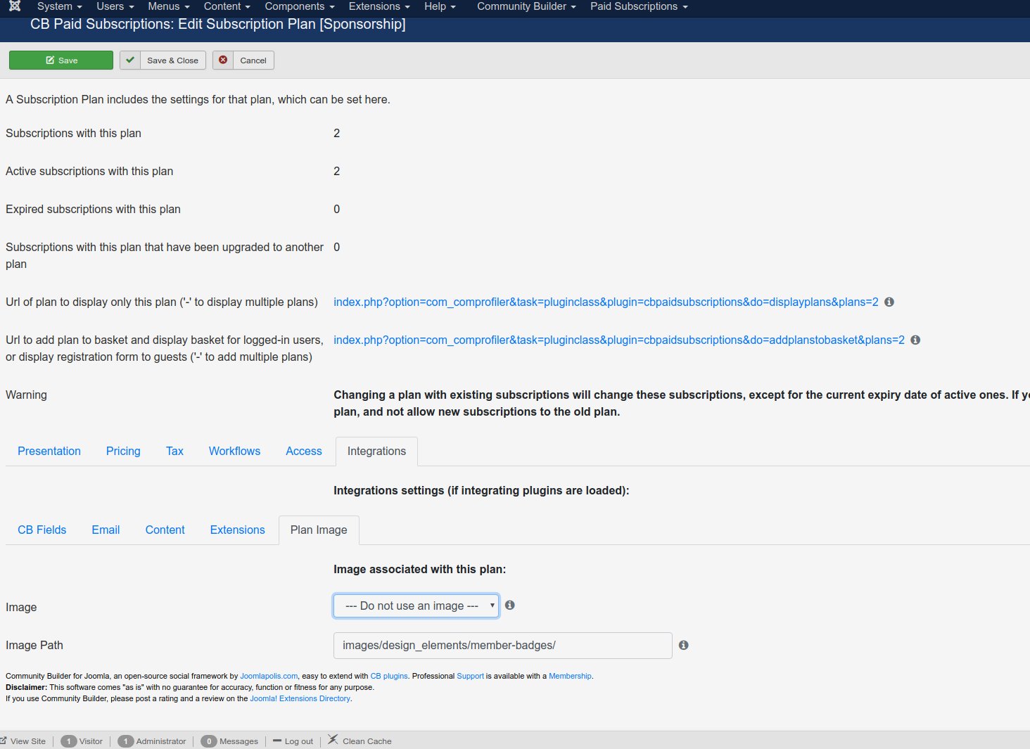Switch to the Presentation tab

click(x=49, y=451)
